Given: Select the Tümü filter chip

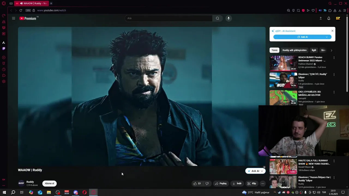Looking at the screenshot, I should click(x=274, y=50).
